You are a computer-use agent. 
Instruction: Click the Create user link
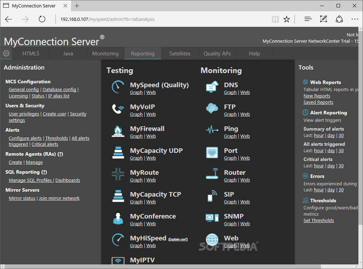(54, 114)
